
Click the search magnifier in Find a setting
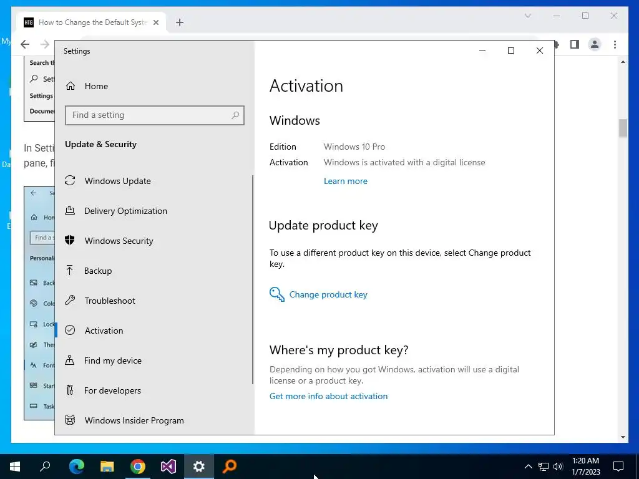coord(235,115)
